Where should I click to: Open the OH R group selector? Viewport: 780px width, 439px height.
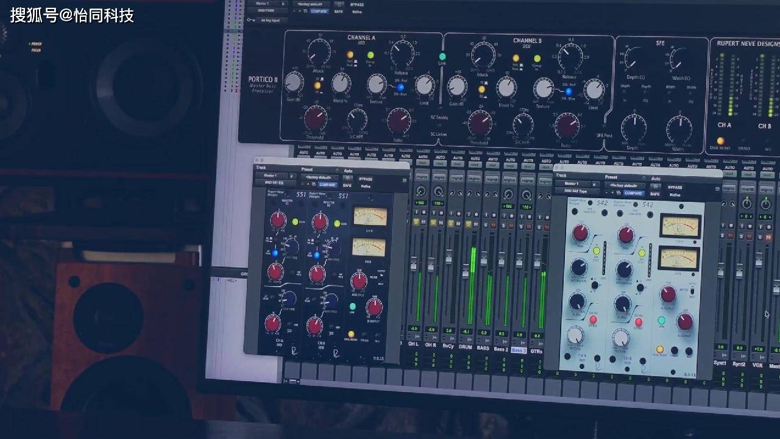pyautogui.click(x=439, y=176)
